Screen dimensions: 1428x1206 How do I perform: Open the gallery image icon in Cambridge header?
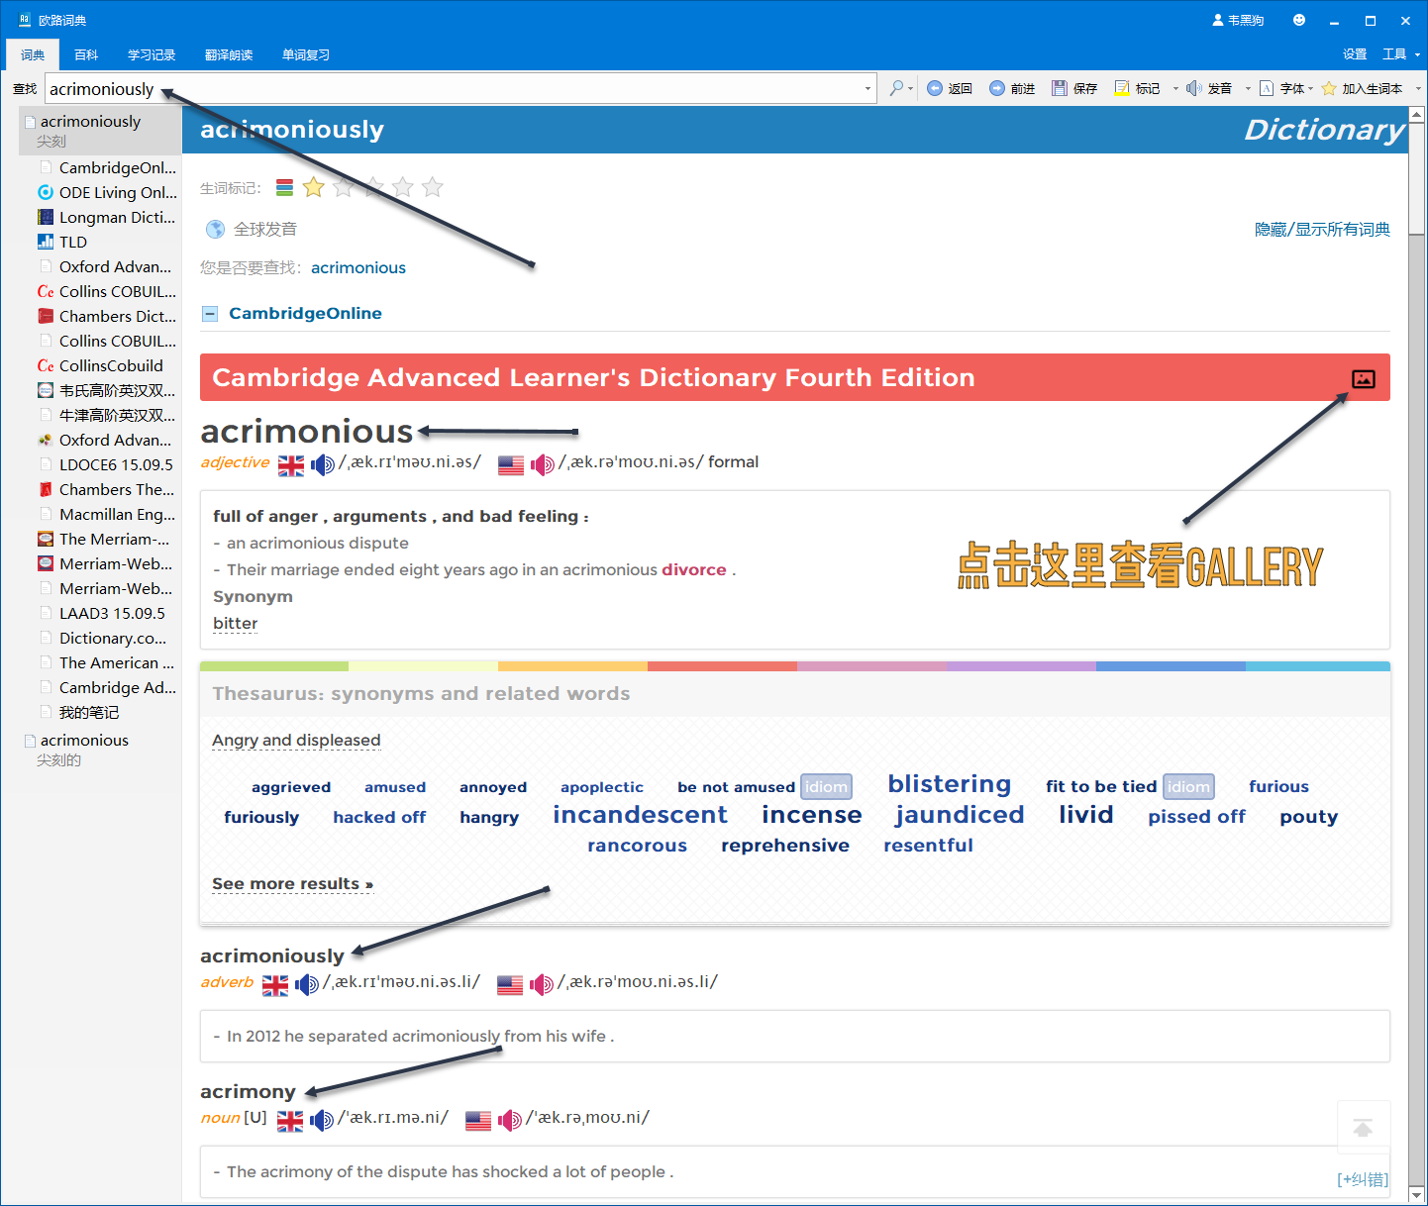(1363, 379)
